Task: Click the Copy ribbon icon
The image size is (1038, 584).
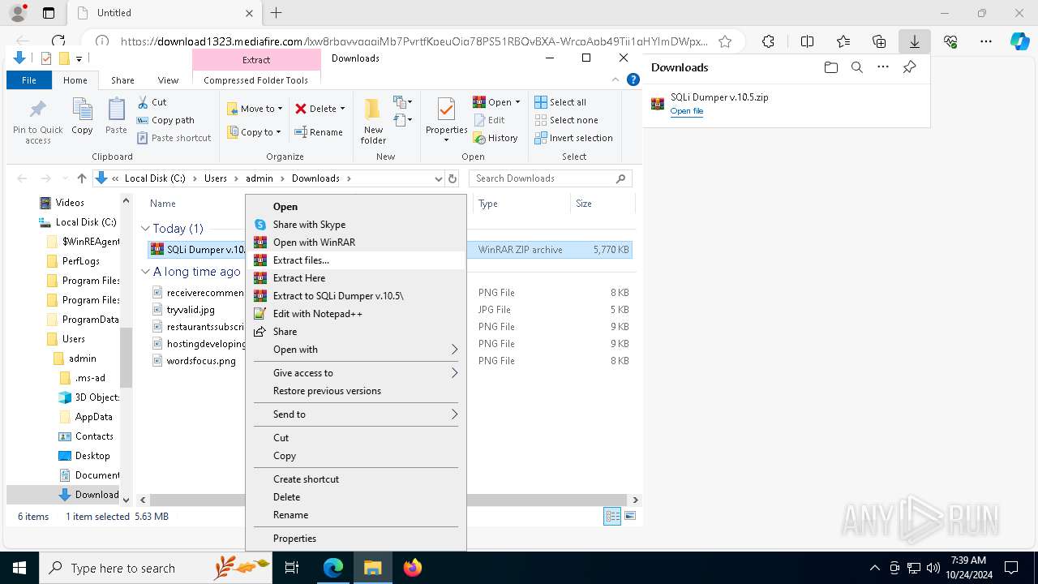Action: coord(82,116)
